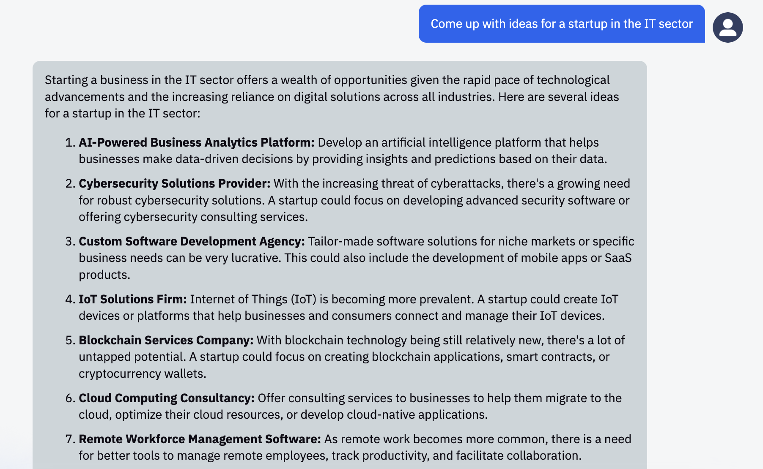763x469 pixels.
Task: Click list number 3 marker
Action: tap(70, 241)
